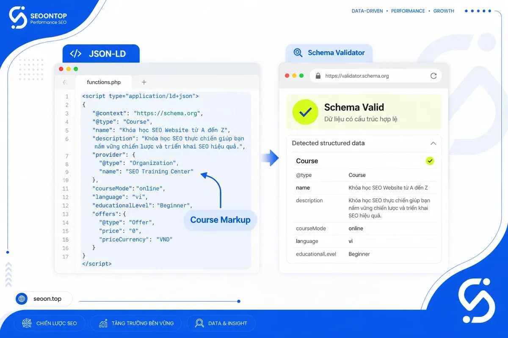508x338 pixels.
Task: Click the PERFORMANCE text at top right
Action: (408, 11)
